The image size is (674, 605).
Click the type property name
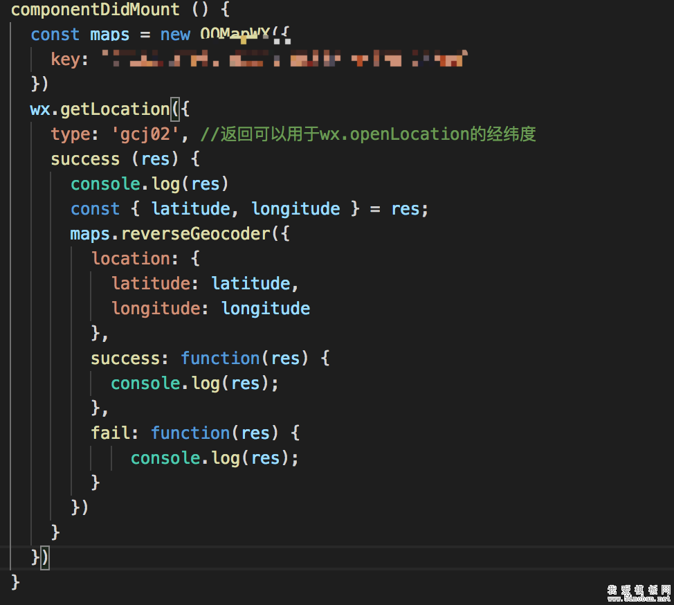click(70, 134)
